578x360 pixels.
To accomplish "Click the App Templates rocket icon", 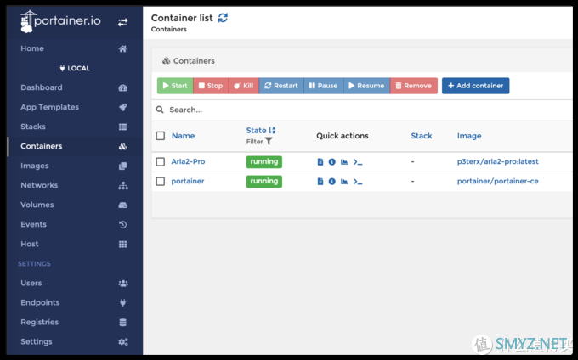I will [122, 107].
